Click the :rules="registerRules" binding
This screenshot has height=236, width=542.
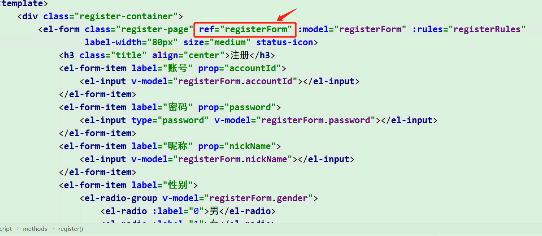coord(469,29)
